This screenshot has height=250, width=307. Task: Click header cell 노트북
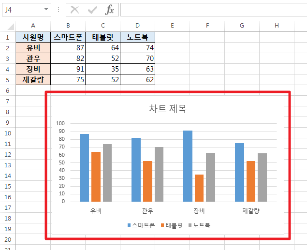click(137, 37)
